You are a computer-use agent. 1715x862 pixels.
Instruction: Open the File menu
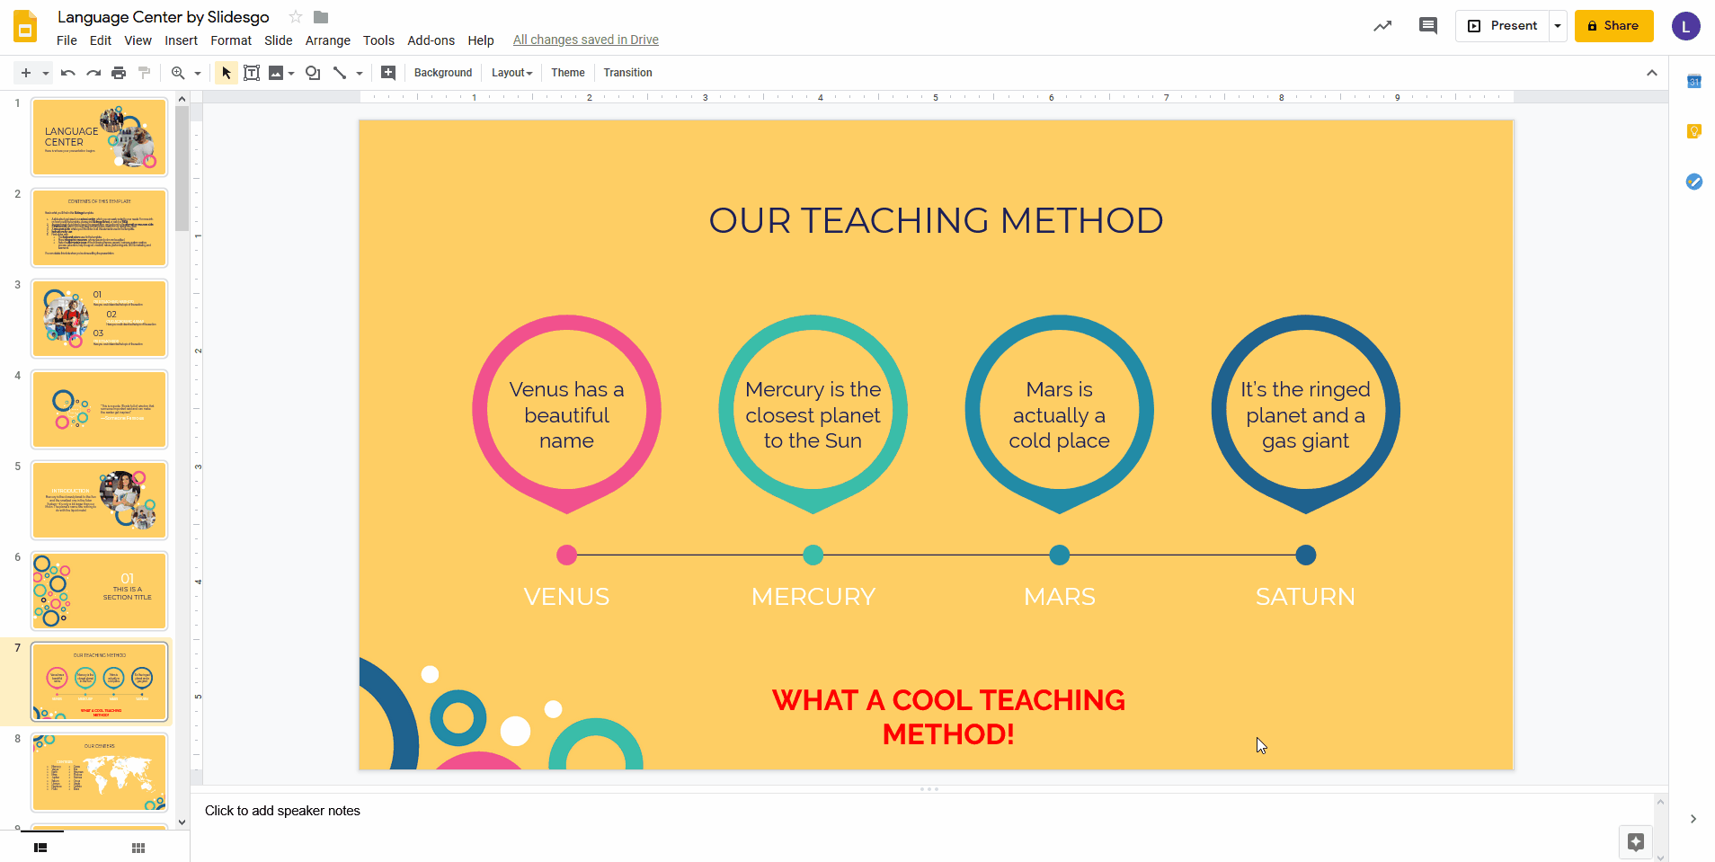pyautogui.click(x=67, y=40)
